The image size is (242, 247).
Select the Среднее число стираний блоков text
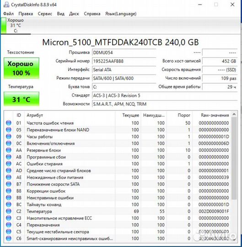[x=59, y=171]
